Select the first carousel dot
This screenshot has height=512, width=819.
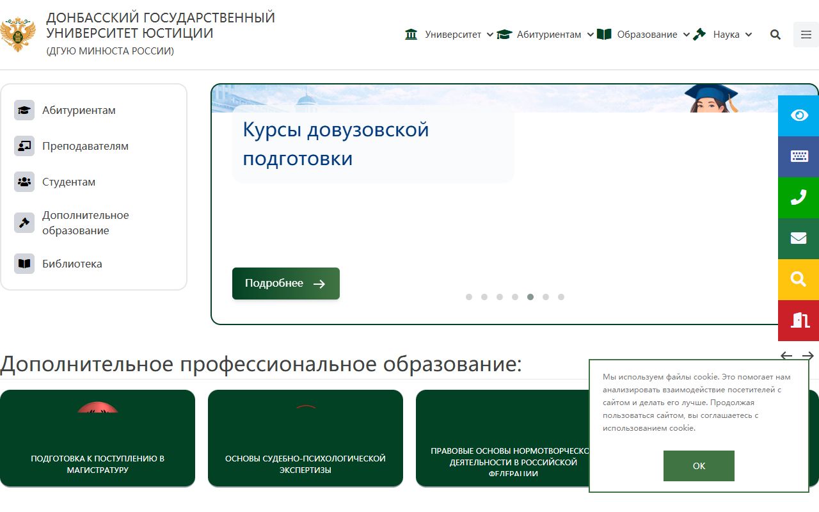(x=469, y=297)
